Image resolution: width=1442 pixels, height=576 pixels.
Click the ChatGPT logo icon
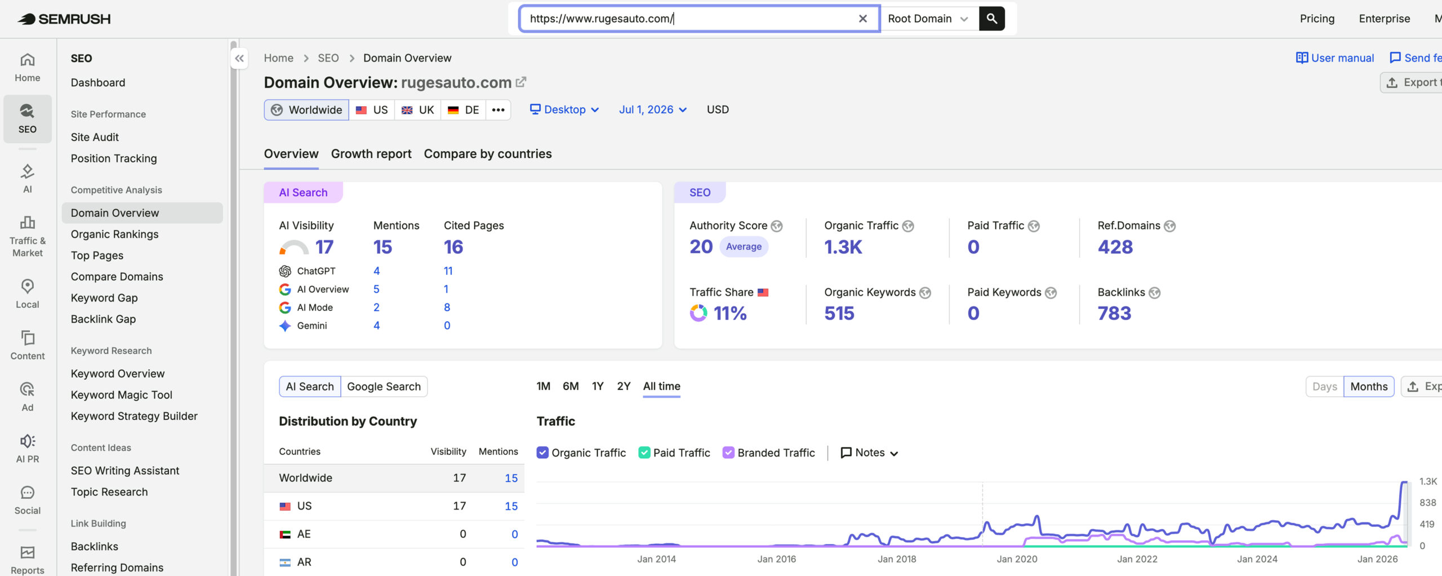point(285,271)
